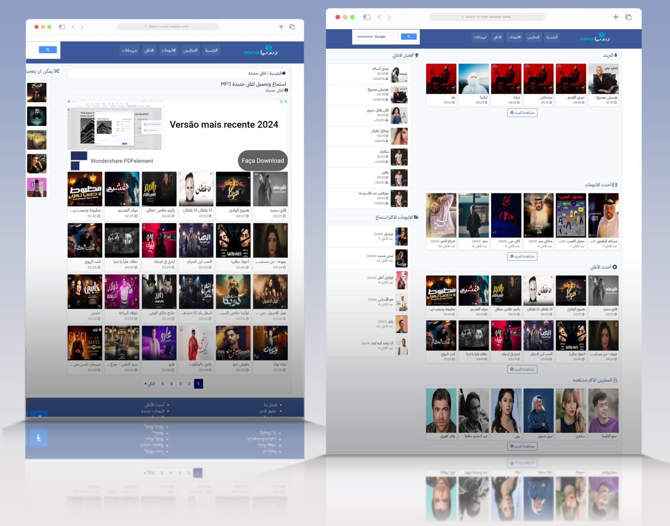Viewport: 670px width, 526px height.
Task: Click the info icon beside اغاني جديدة MP3
Action: pyautogui.click(x=287, y=90)
